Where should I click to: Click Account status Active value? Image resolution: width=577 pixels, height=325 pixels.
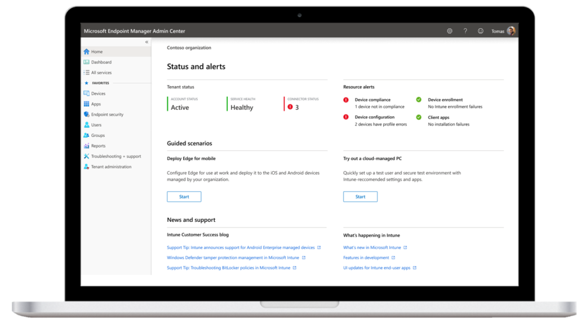[180, 108]
